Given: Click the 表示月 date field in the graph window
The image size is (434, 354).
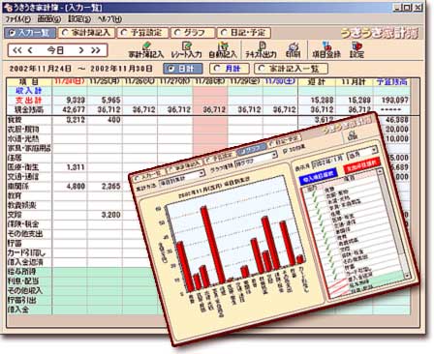Looking at the screenshot, I should (x=328, y=160).
